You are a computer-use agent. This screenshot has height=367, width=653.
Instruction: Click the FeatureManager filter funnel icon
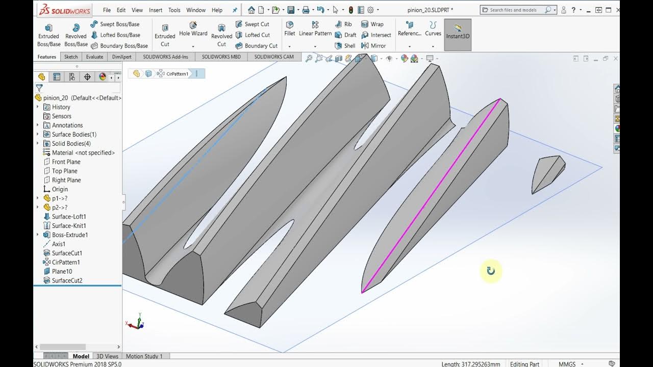pyautogui.click(x=39, y=88)
